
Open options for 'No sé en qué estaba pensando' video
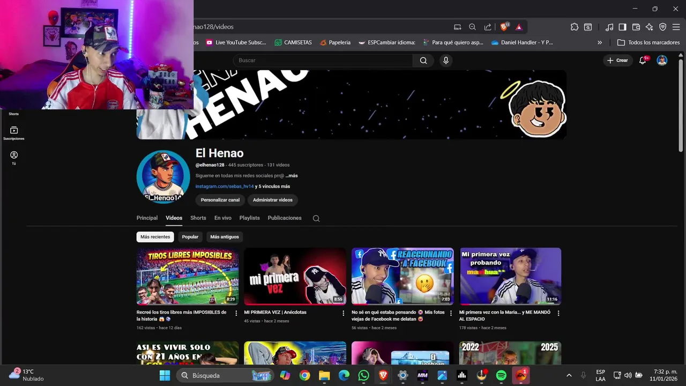click(x=451, y=313)
